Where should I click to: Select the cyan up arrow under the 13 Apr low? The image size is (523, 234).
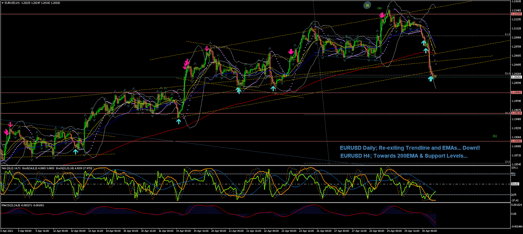[75, 151]
